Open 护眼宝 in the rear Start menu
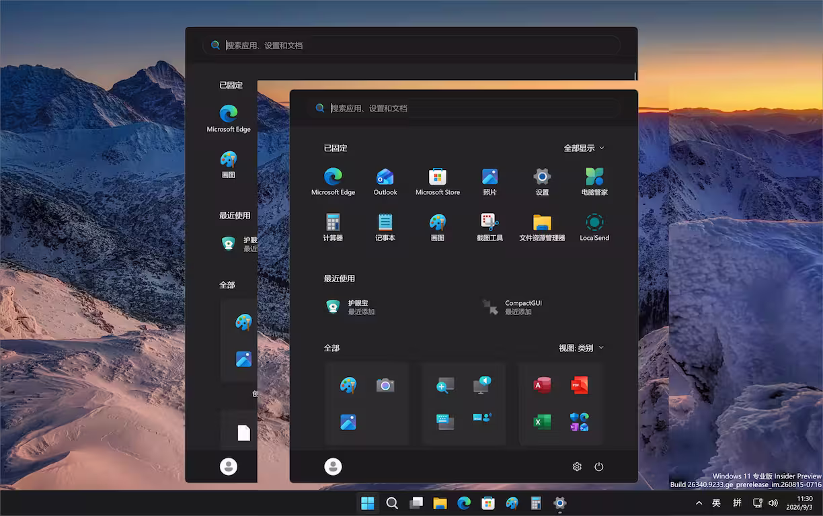The height and width of the screenshot is (516, 823). [239, 244]
